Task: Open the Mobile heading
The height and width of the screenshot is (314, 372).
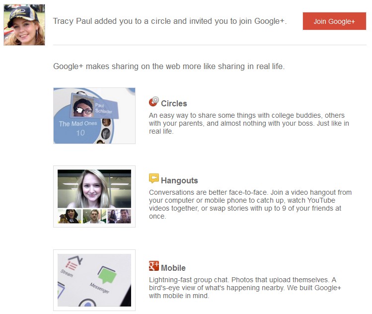Action: [173, 268]
